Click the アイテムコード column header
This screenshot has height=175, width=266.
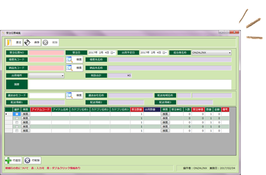point(41,110)
